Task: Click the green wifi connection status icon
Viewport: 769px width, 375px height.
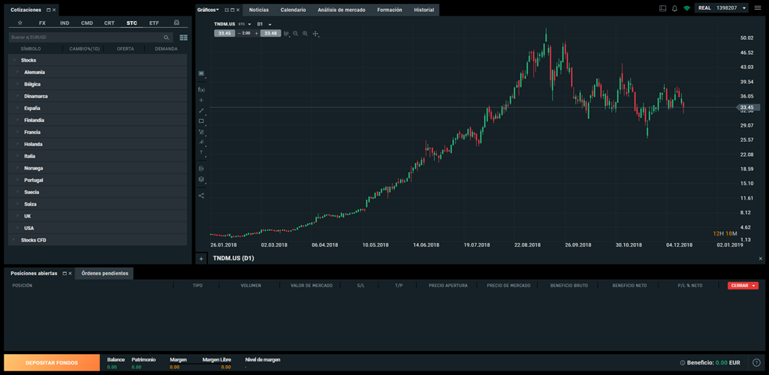Action: coord(686,8)
